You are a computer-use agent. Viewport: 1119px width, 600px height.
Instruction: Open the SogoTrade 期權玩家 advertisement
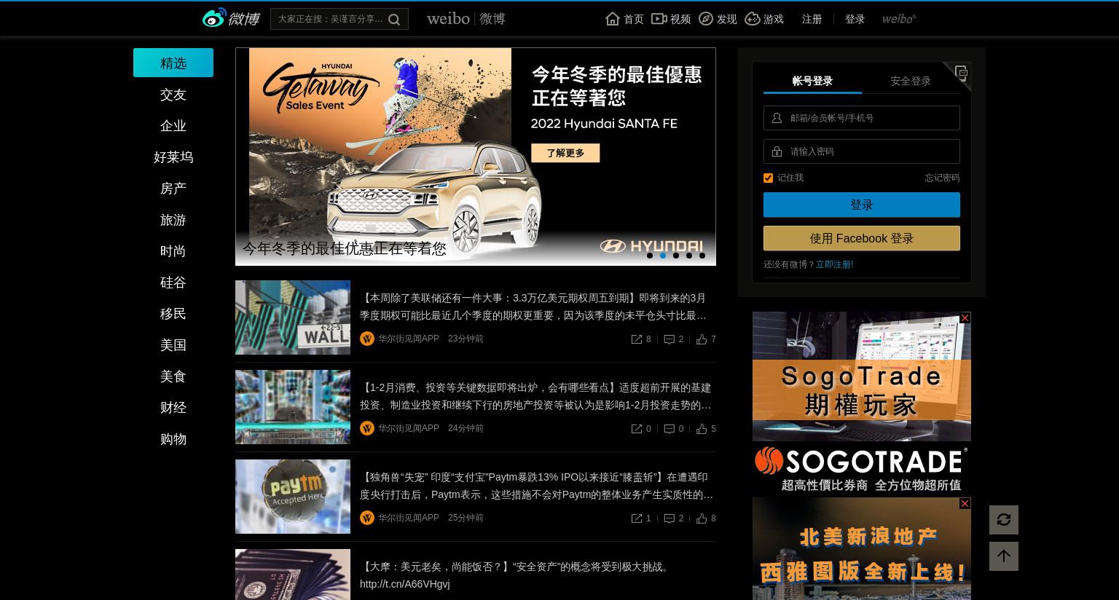click(x=862, y=404)
